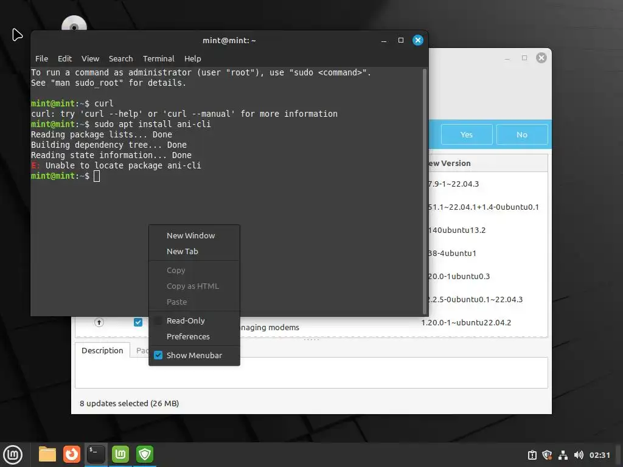Click 'Building dependency tree... Done' line

pyautogui.click(x=109, y=145)
